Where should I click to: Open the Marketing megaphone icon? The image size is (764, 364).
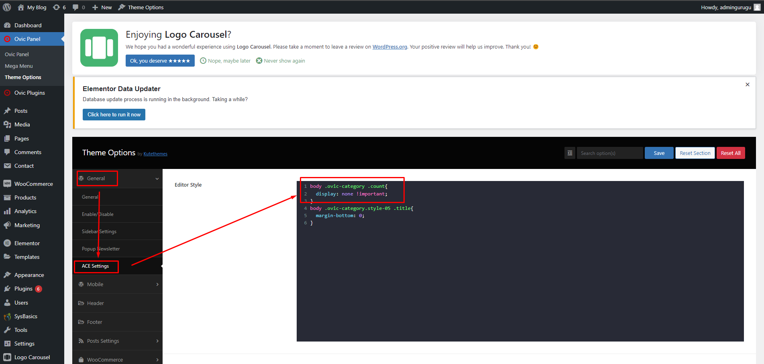pos(7,225)
